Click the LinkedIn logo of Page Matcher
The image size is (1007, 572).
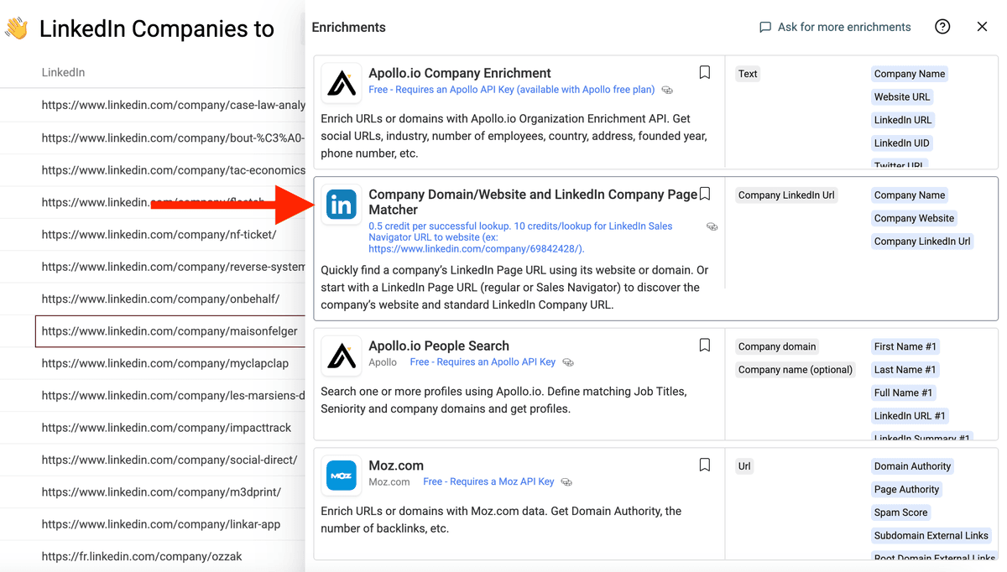coord(342,205)
